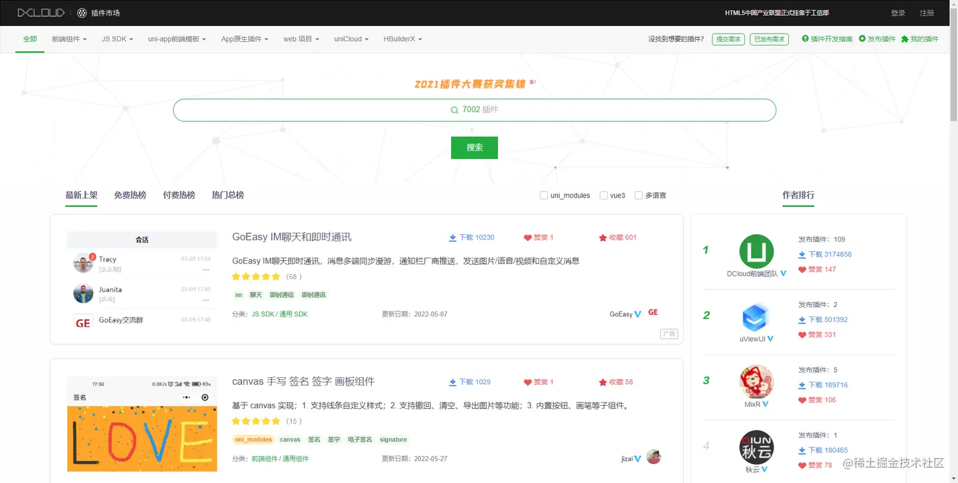Click the search magnifier icon in the search box
The height and width of the screenshot is (483, 958).
pyautogui.click(x=454, y=110)
